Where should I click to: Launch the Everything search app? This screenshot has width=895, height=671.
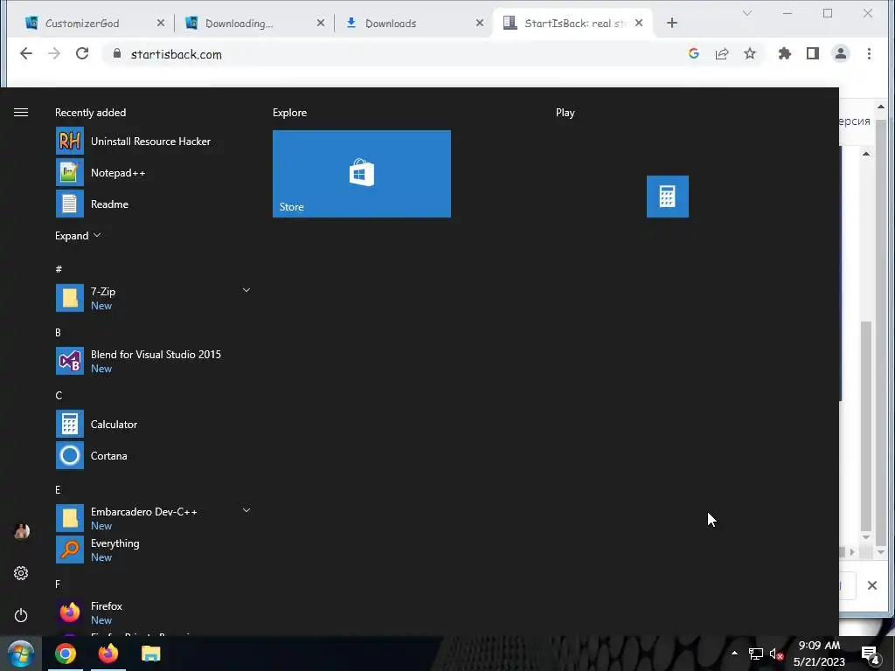153,550
